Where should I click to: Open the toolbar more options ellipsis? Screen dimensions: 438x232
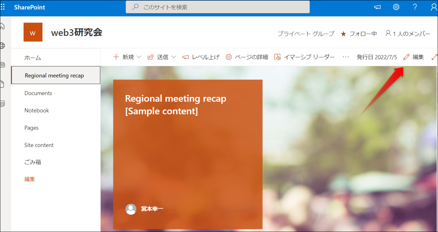pyautogui.click(x=346, y=57)
